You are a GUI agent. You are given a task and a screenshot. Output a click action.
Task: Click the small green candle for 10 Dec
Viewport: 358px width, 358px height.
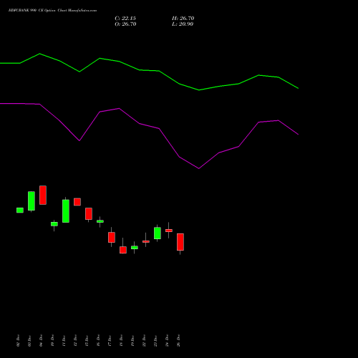54,224
